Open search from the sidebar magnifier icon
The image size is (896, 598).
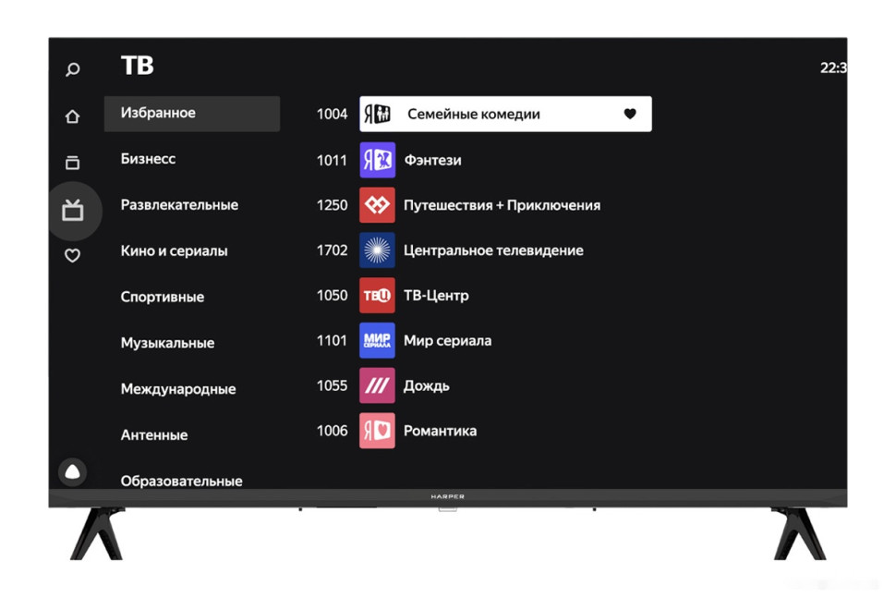[73, 69]
